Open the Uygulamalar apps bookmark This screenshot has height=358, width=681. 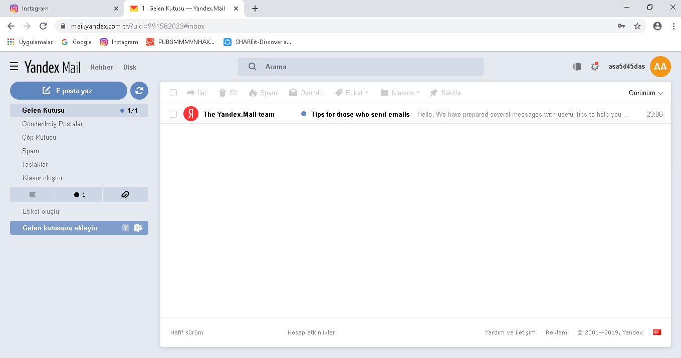(x=30, y=42)
